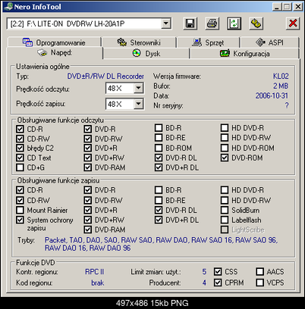305x309 pixels.
Task: Expand the Prędkość odczytu speed dropdown
Action: pyautogui.click(x=138, y=89)
